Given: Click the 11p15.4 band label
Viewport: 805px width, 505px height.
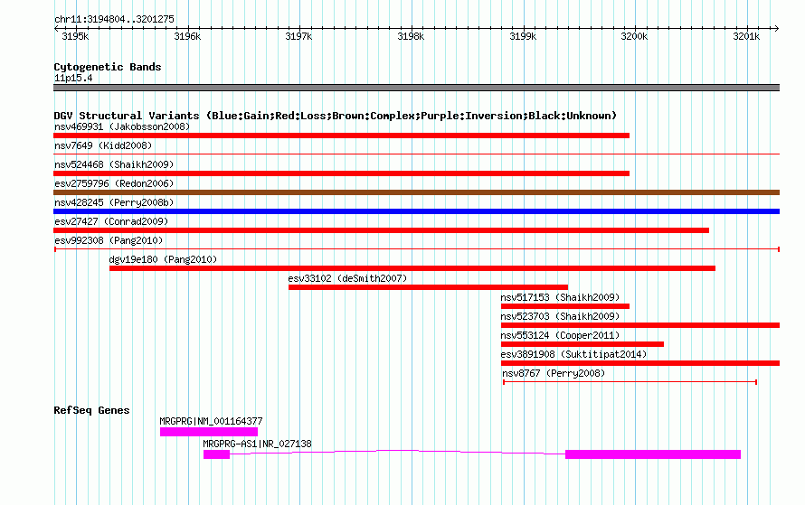Looking at the screenshot, I should coord(73,78).
